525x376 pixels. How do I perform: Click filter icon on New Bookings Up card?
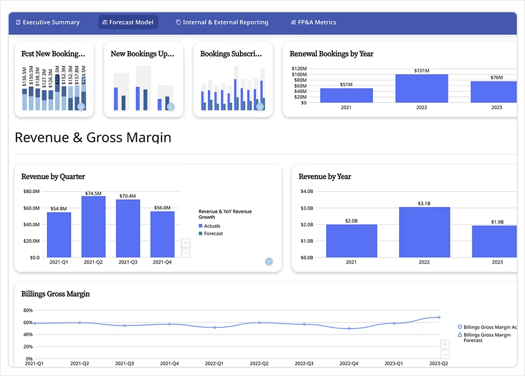(171, 107)
